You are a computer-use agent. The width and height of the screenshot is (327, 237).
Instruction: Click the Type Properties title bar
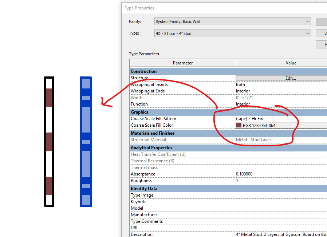point(224,8)
